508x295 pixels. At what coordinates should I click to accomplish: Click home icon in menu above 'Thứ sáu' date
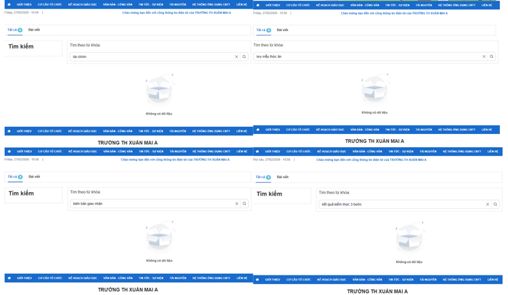[258, 151]
